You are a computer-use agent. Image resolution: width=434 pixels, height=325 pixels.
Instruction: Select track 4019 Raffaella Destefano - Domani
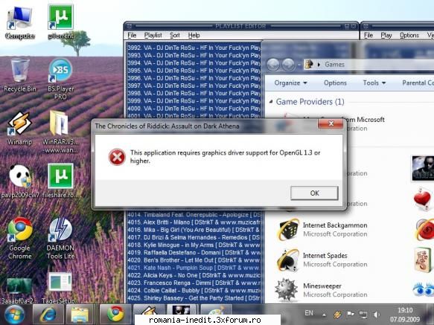(x=194, y=252)
